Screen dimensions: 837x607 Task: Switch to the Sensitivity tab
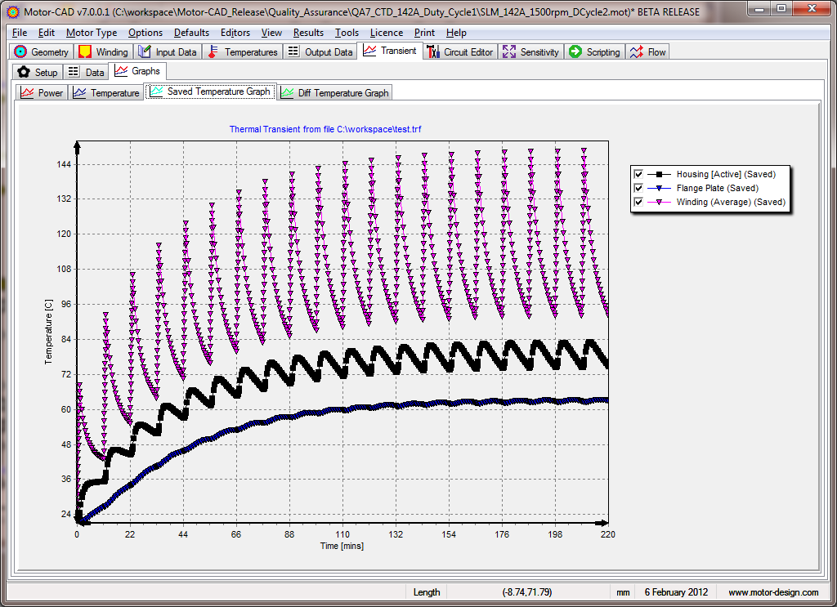pyautogui.click(x=531, y=51)
